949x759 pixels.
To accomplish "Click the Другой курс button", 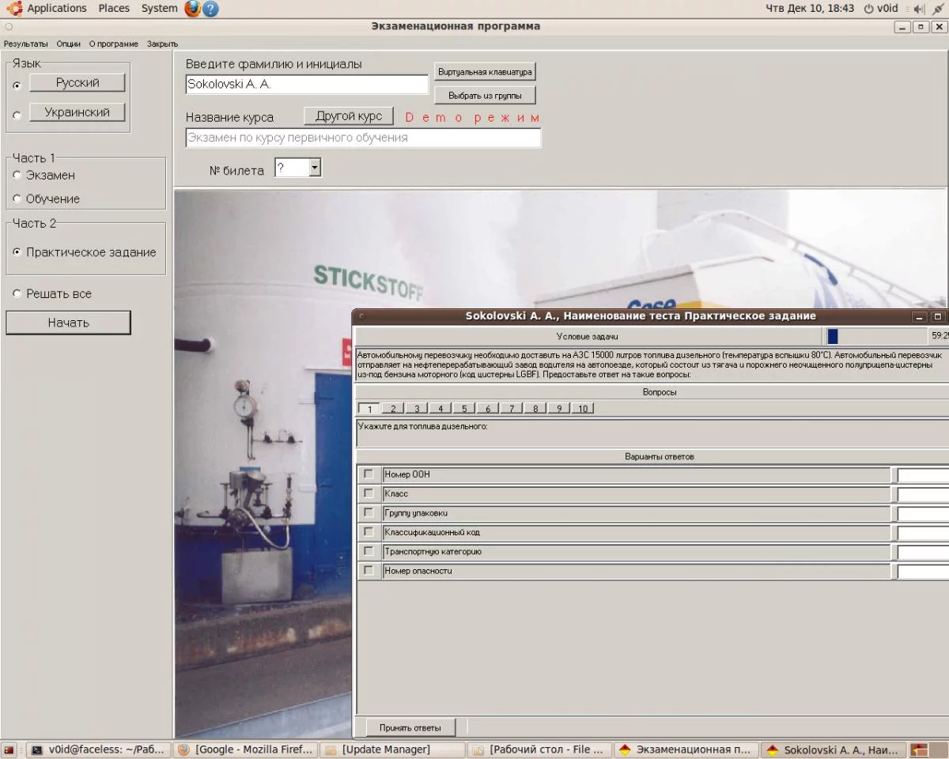I will click(349, 116).
